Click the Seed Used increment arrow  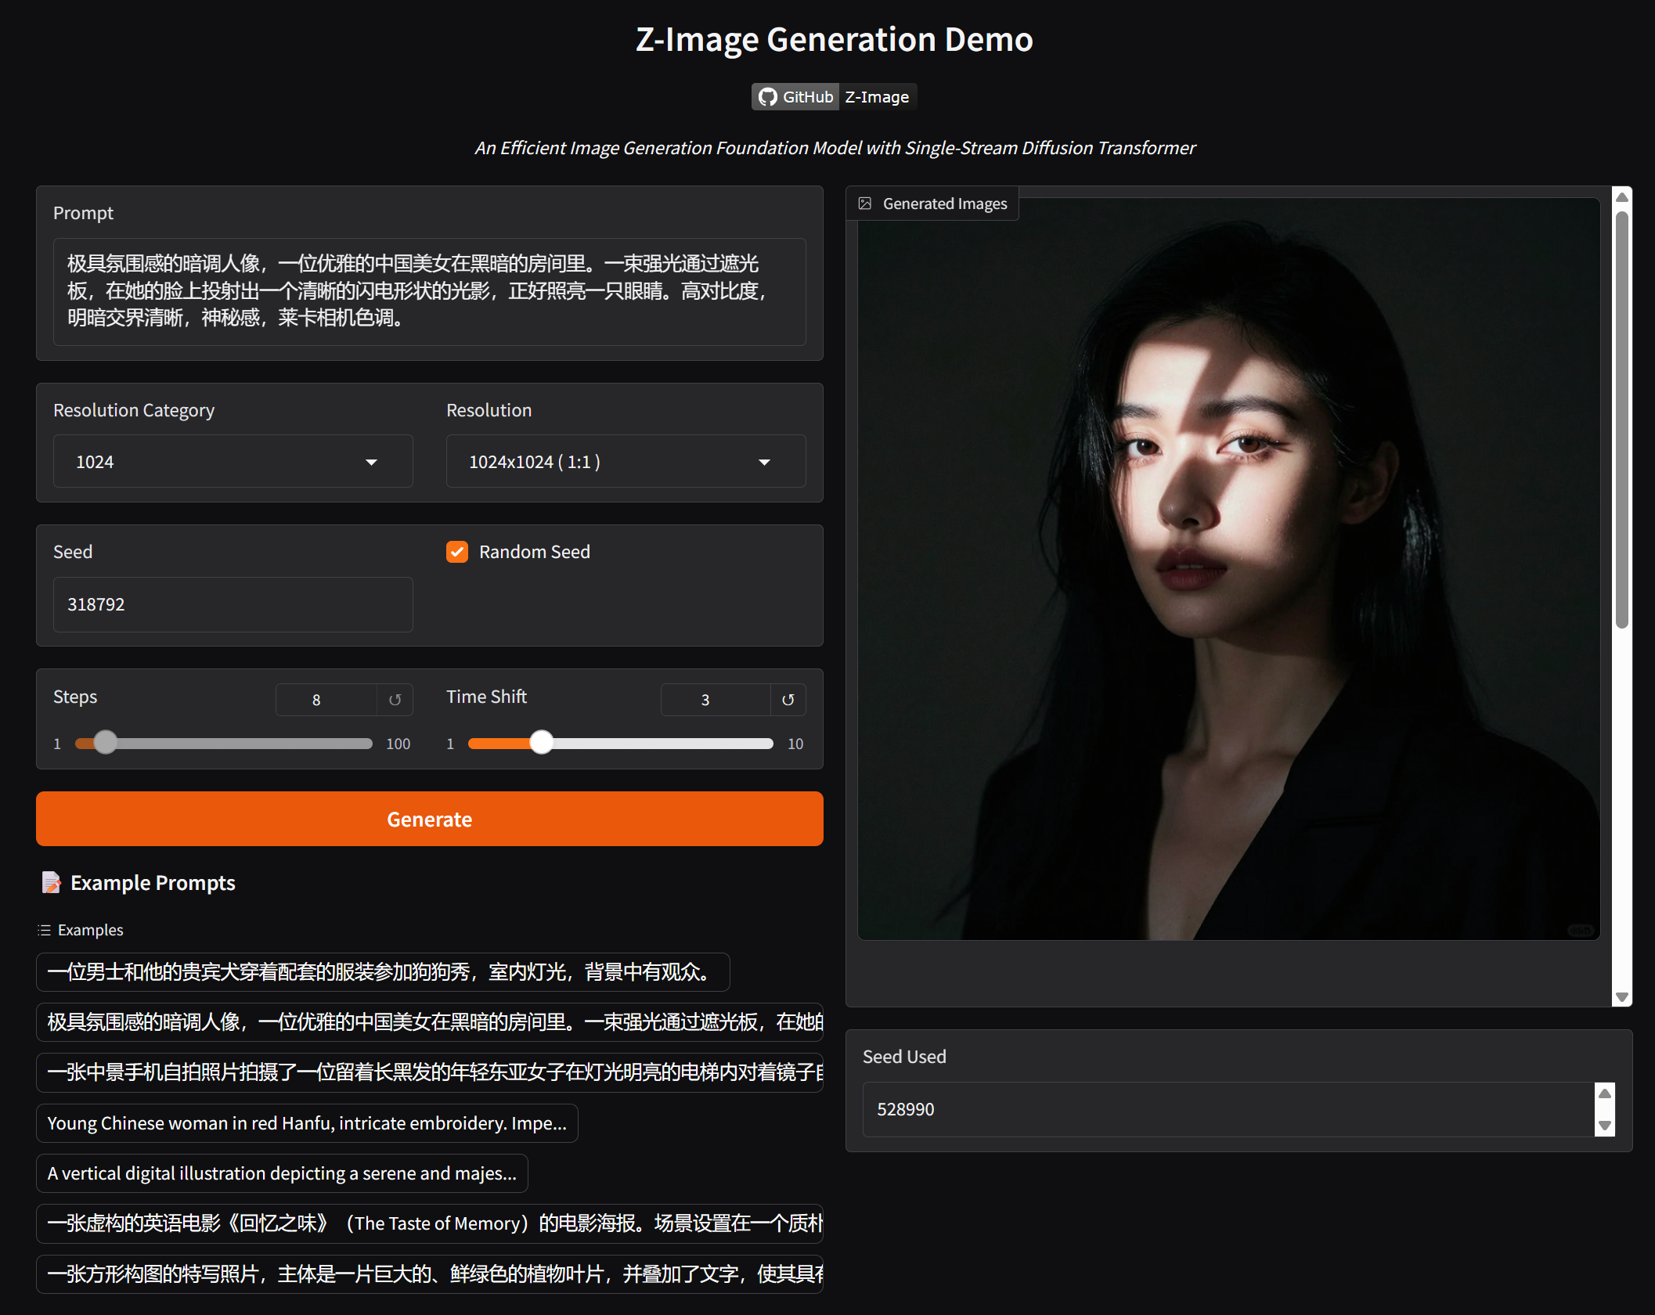pyautogui.click(x=1605, y=1093)
